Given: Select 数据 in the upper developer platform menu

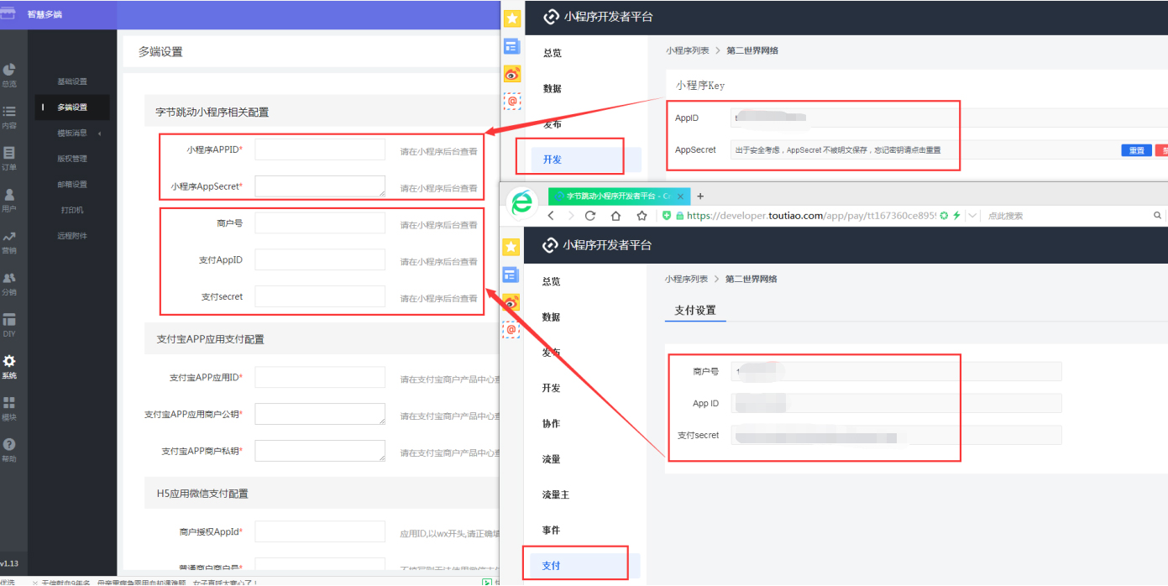Looking at the screenshot, I should (x=553, y=88).
